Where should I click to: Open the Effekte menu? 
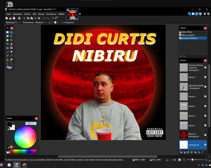coord(61,14)
